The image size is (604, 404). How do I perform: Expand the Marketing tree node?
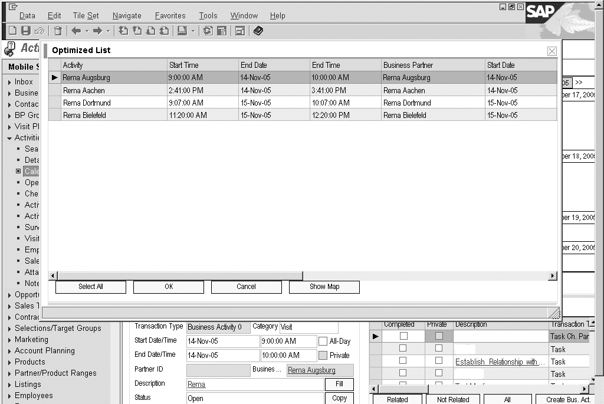[x=9, y=340]
